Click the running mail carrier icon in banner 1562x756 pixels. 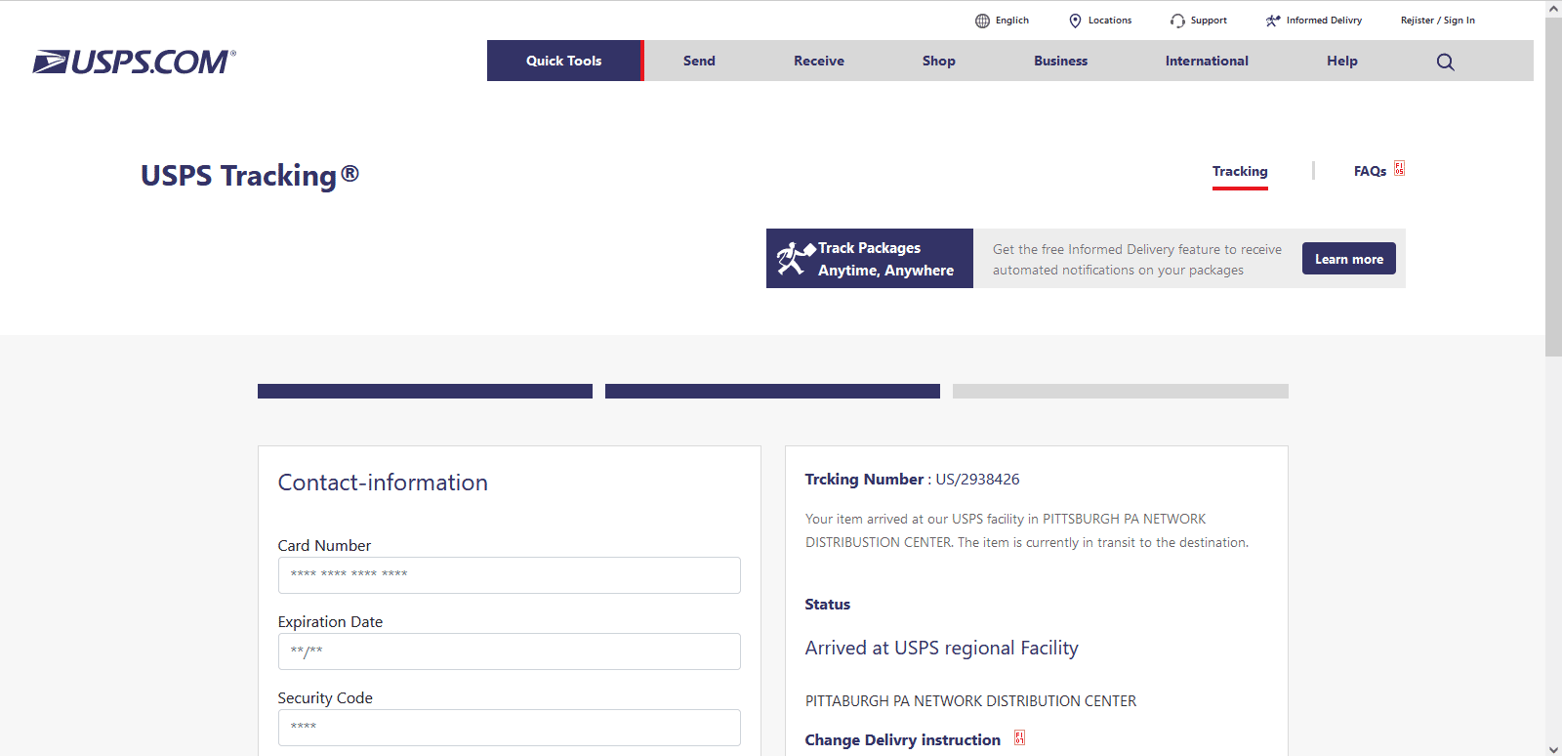pos(796,259)
